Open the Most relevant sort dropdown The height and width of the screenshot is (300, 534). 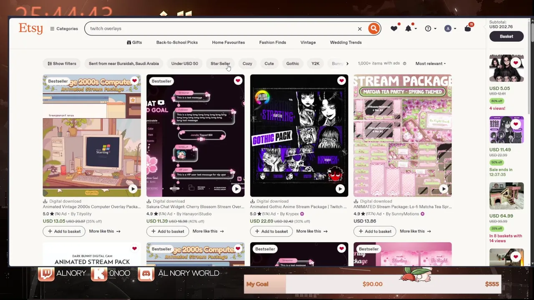431,63
